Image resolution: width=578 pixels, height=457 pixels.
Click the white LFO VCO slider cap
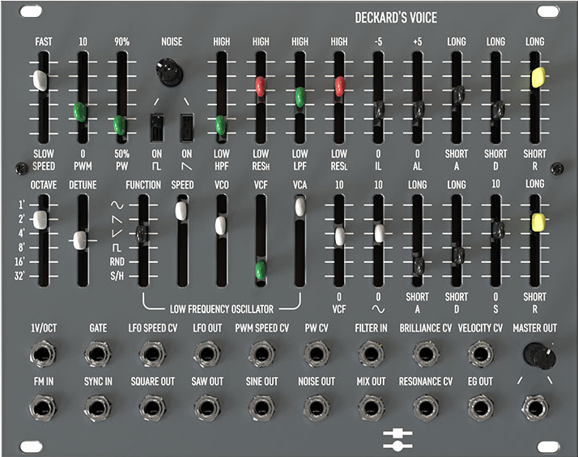(x=220, y=226)
